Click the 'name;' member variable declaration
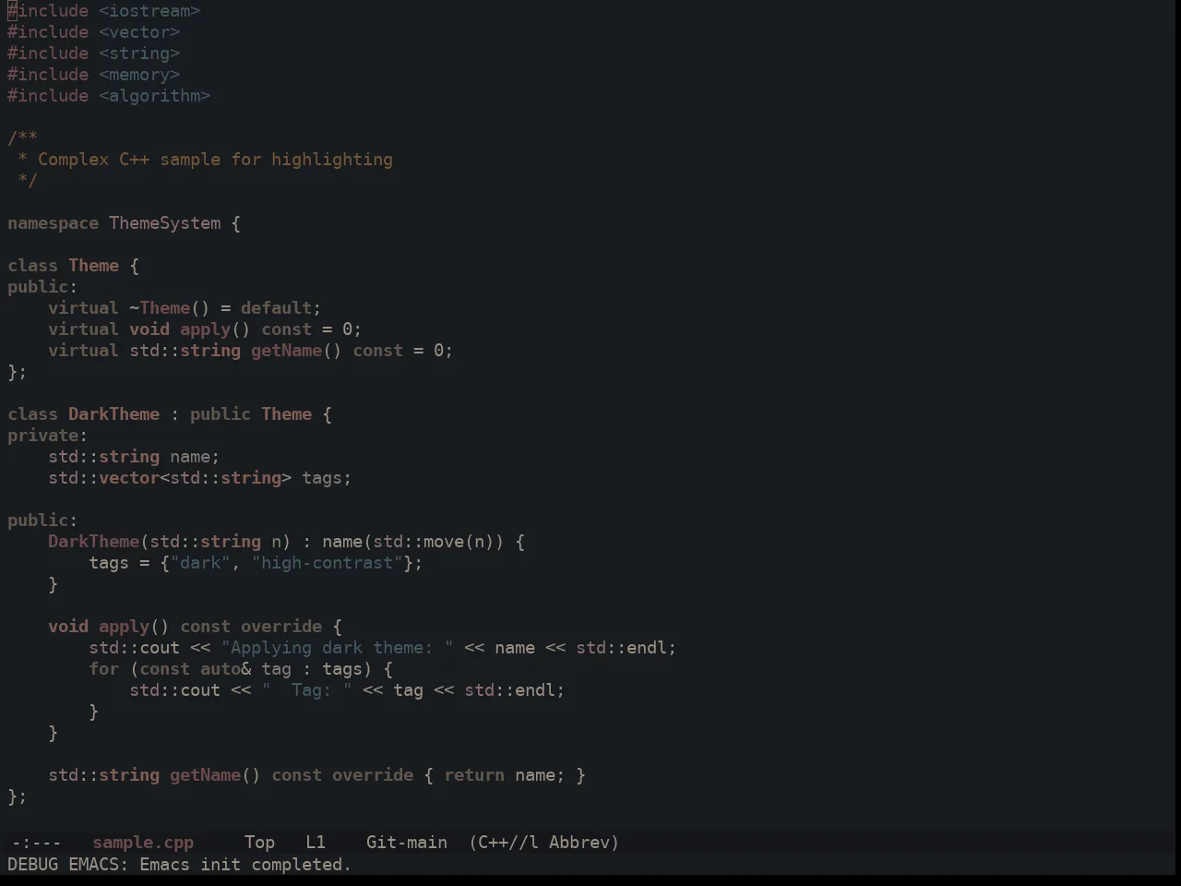The height and width of the screenshot is (886, 1181). click(x=195, y=457)
